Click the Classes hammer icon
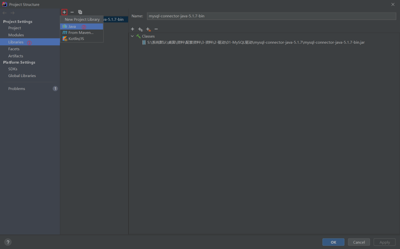Image resolution: width=400 pixels, height=249 pixels. click(138, 36)
